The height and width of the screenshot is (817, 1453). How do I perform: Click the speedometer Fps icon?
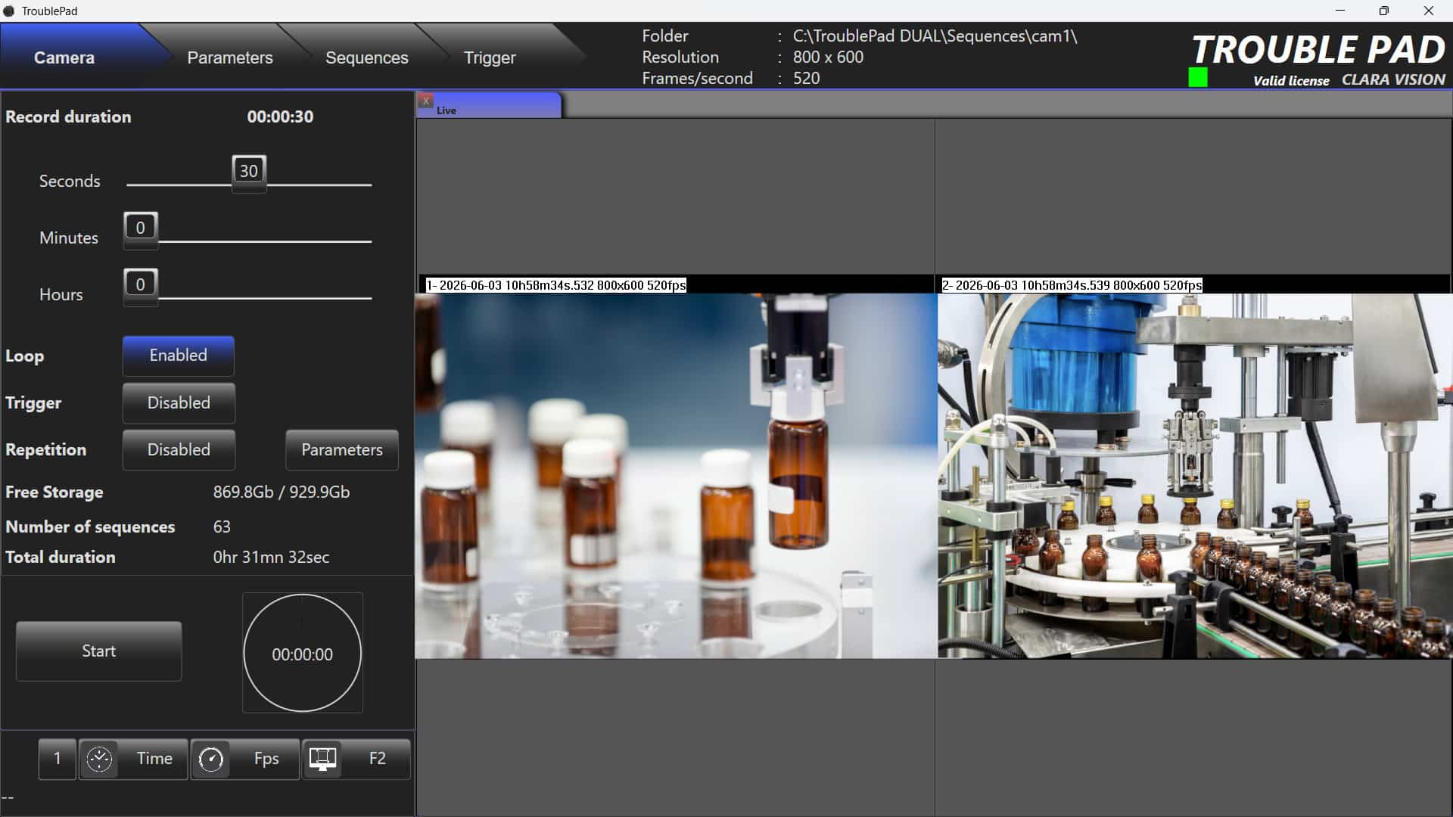pyautogui.click(x=210, y=759)
